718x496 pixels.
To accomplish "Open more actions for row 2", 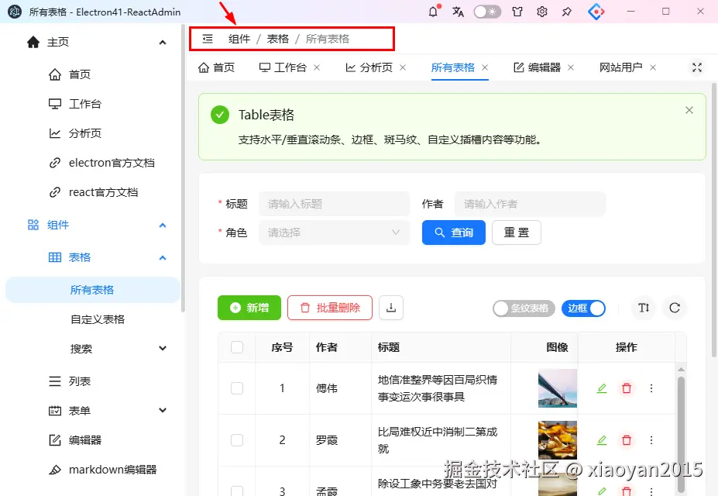I will tap(651, 440).
